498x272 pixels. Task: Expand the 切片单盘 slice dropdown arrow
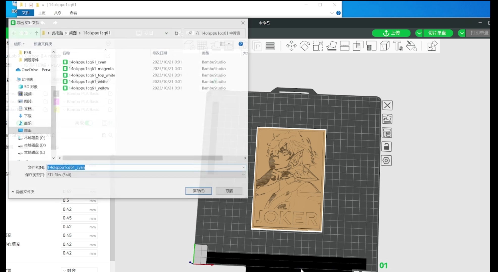tap(419, 33)
